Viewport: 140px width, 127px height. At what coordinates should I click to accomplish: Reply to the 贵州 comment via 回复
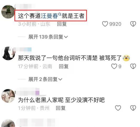(x=61, y=108)
